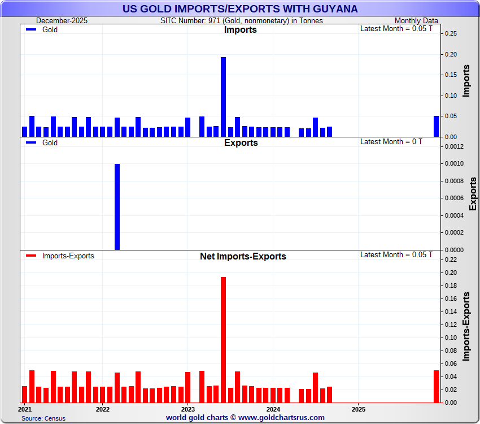Click the '2025' x-axis label
The height and width of the screenshot is (424, 480).
[358, 409]
